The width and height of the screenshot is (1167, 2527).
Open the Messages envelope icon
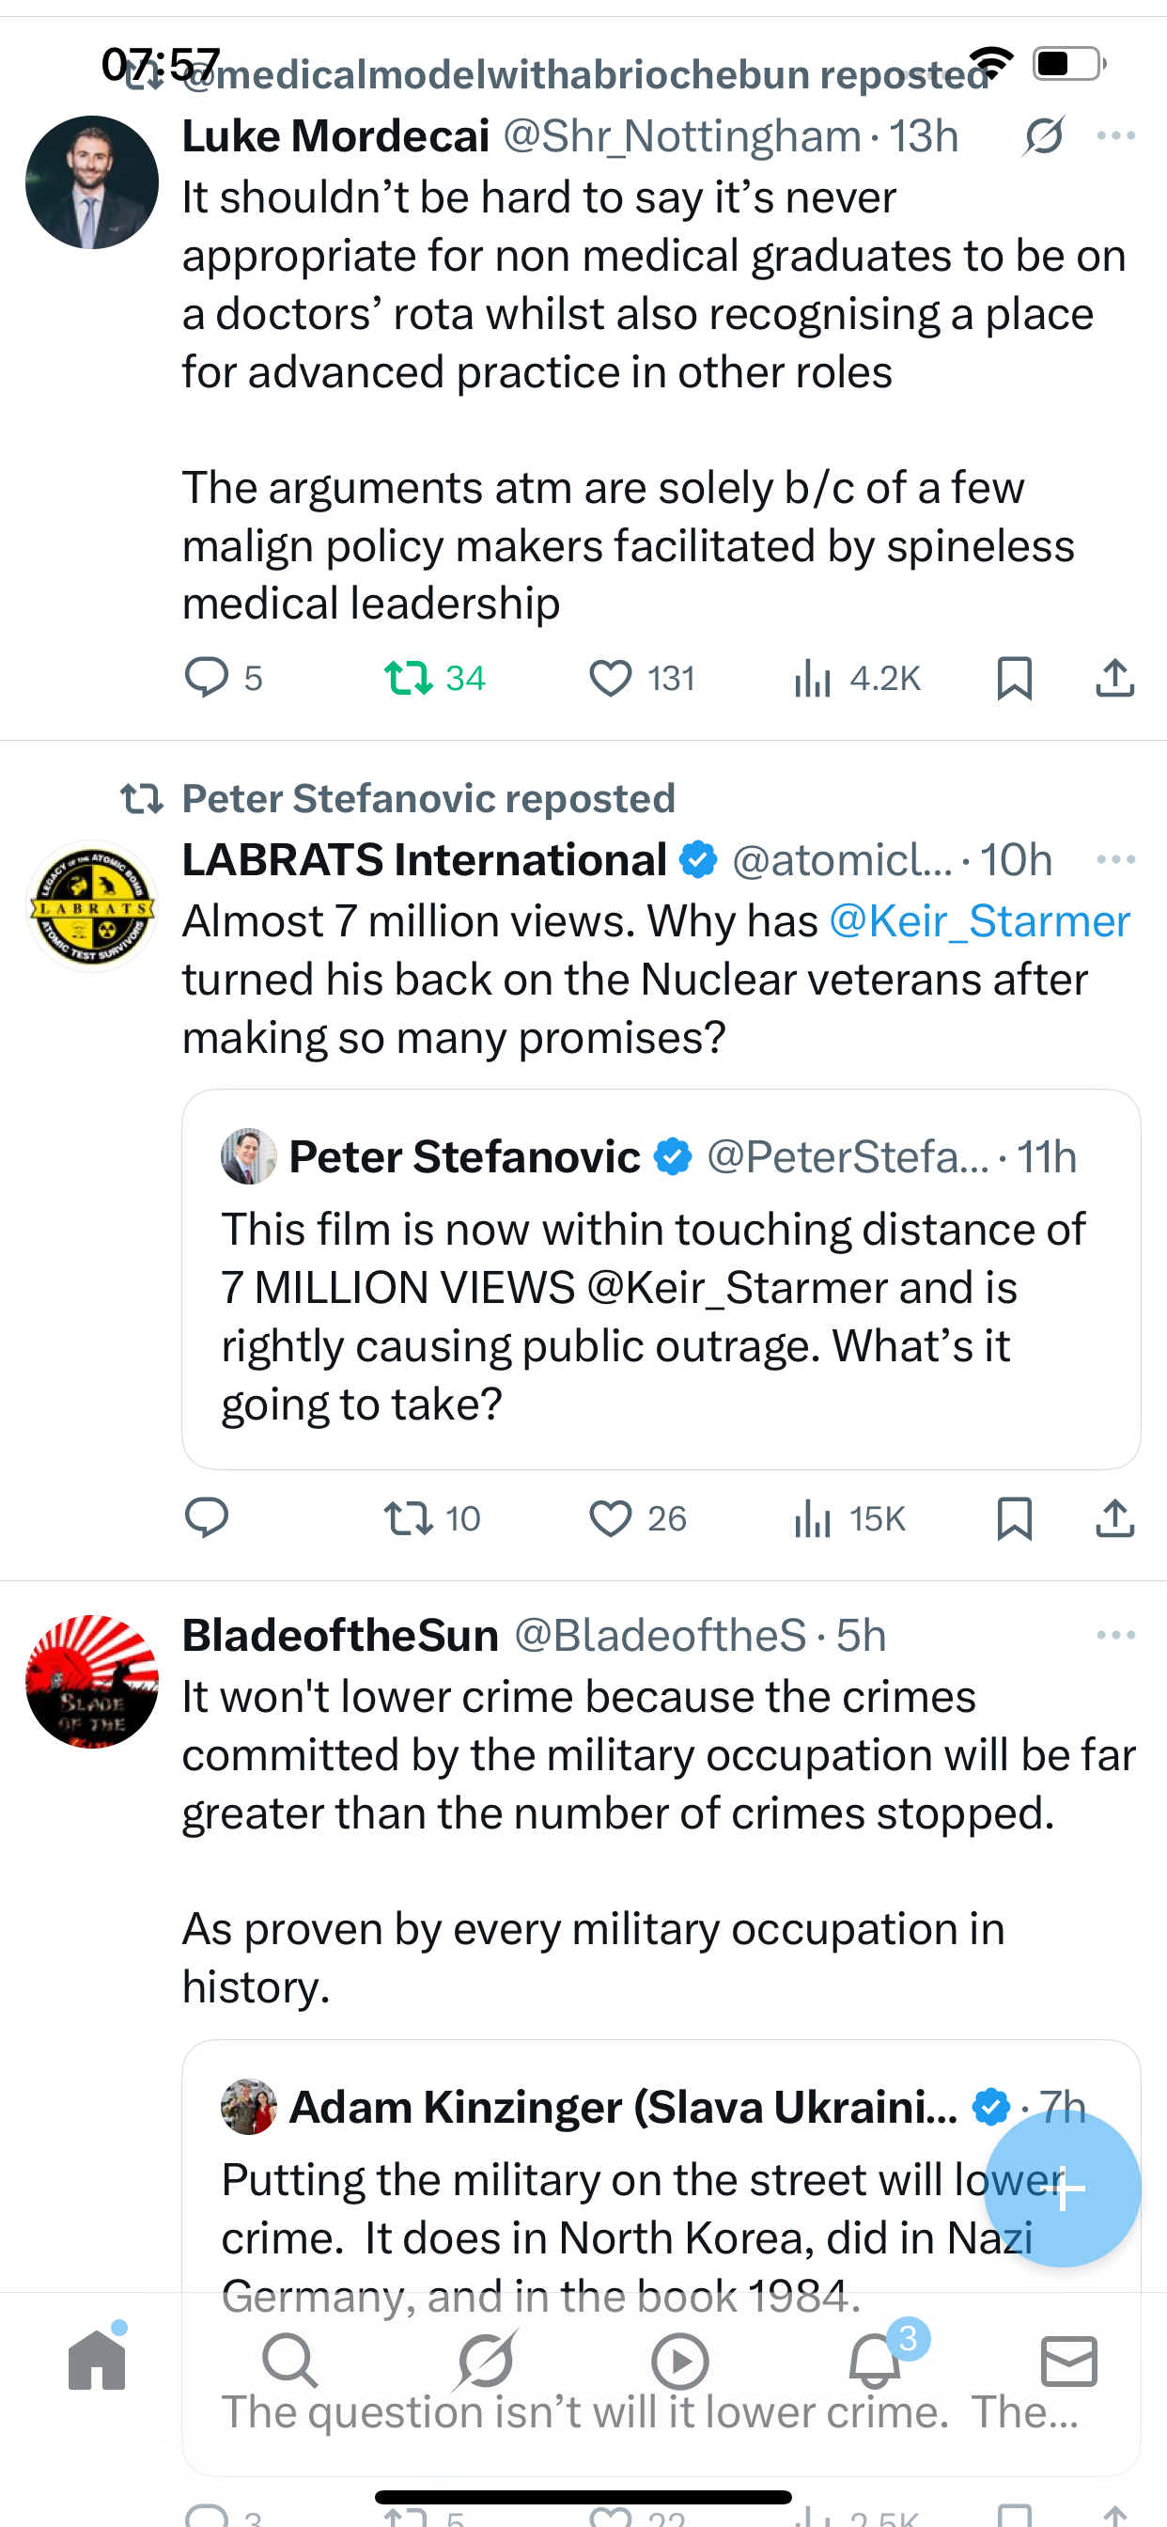pyautogui.click(x=1069, y=2361)
